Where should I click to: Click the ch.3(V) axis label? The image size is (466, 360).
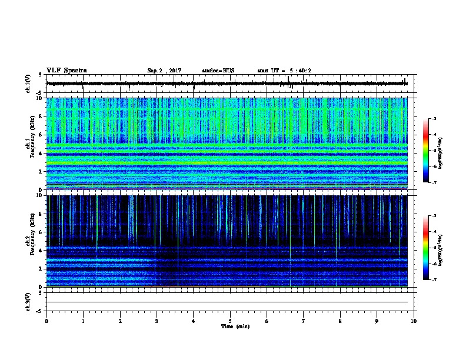[28, 302]
